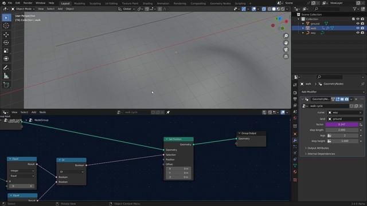Select the Move tool
Viewport: 367px width, 206px height.
coord(6,34)
